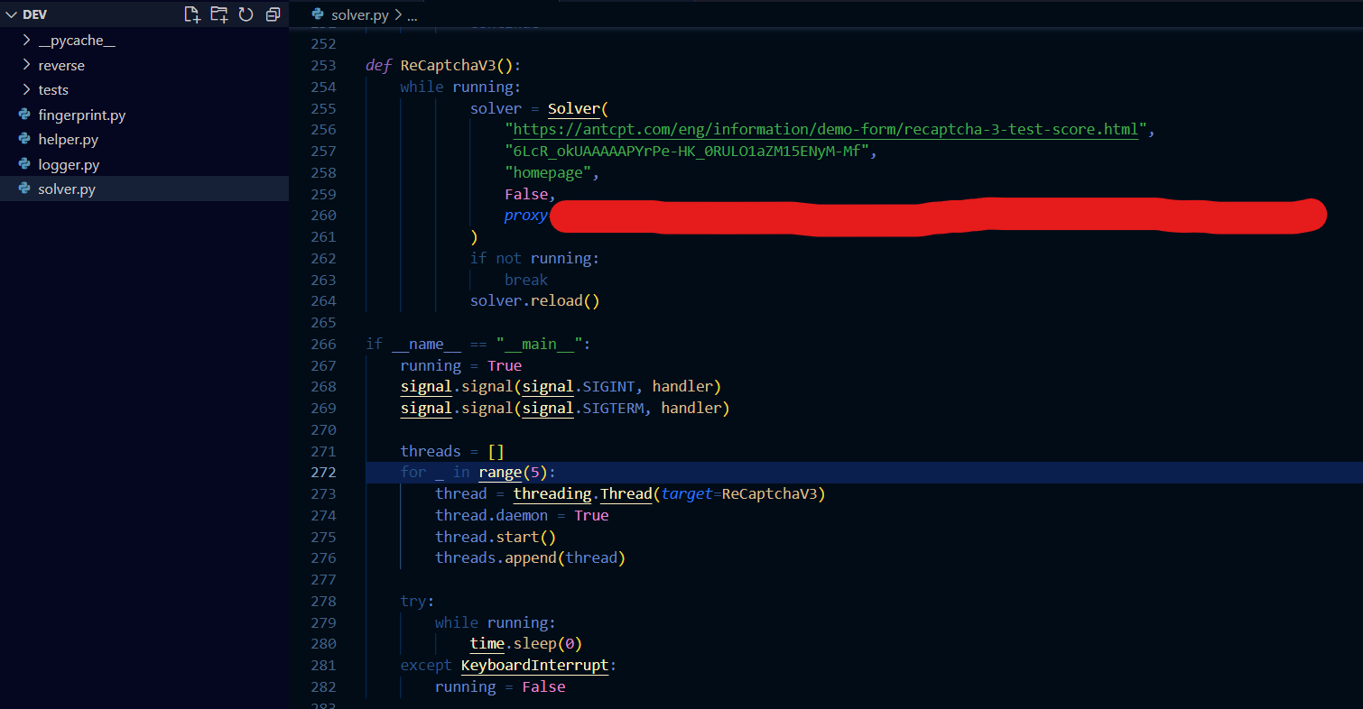Open fingerprint.py from the explorer
The width and height of the screenshot is (1363, 709).
(x=81, y=115)
